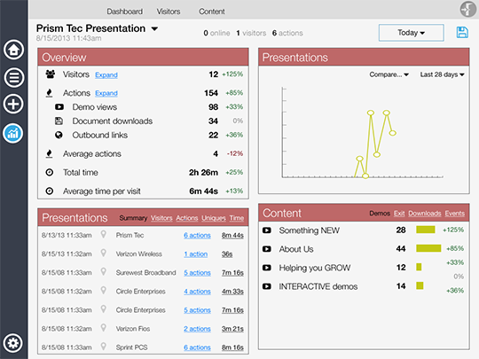This screenshot has width=479, height=359.
Task: Click video icon beside About Us
Action: pos(267,249)
